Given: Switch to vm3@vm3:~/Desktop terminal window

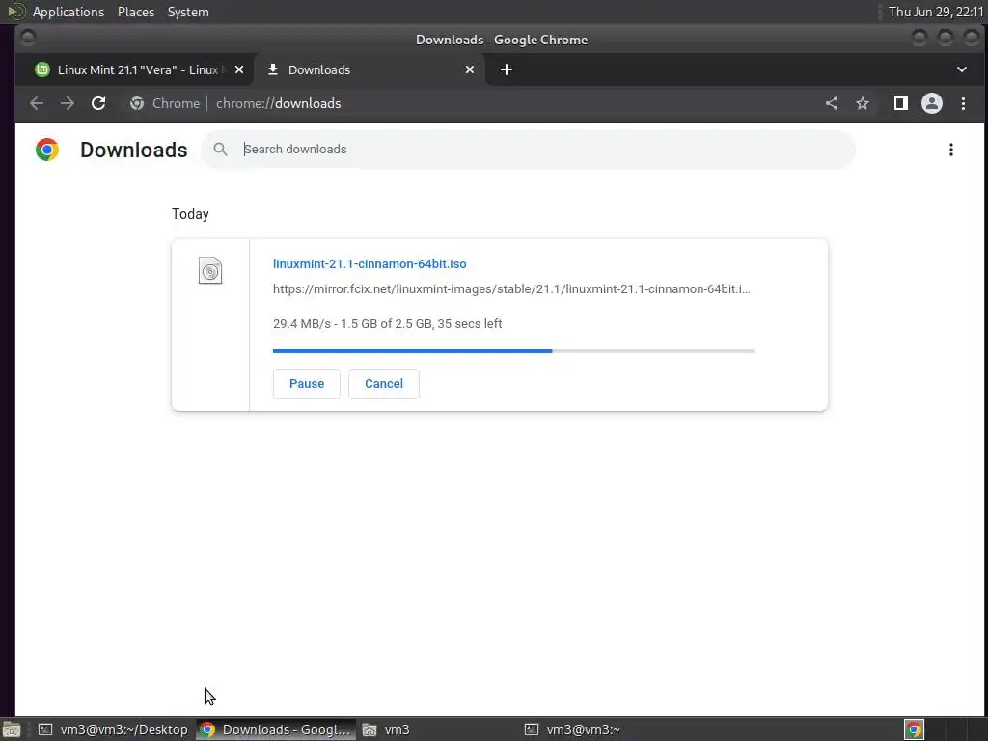Looking at the screenshot, I should [x=114, y=729].
